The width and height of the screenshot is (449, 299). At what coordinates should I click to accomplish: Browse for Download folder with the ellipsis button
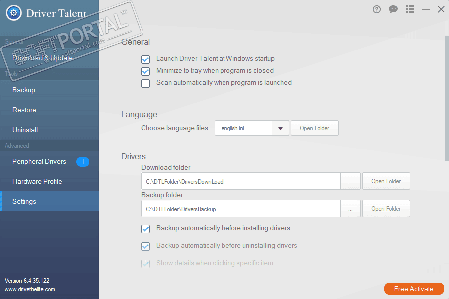(351, 181)
